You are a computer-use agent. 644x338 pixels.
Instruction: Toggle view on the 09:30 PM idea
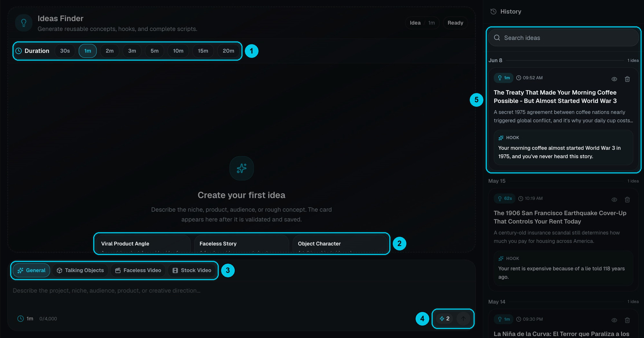tap(614, 320)
